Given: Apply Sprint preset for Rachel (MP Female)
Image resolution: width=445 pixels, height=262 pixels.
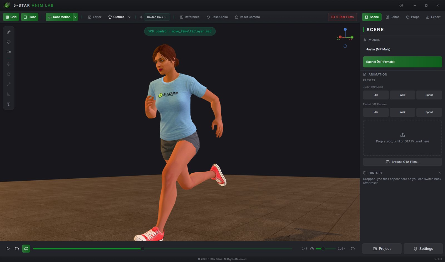Looking at the screenshot, I should click(x=429, y=112).
